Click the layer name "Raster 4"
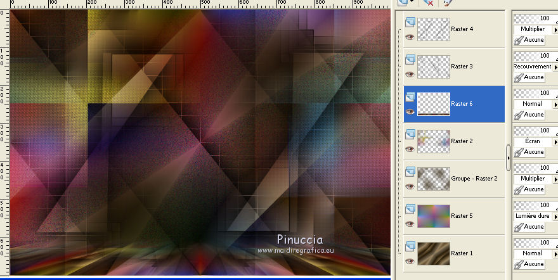Screen dimensions: 558x280 tap(462, 29)
